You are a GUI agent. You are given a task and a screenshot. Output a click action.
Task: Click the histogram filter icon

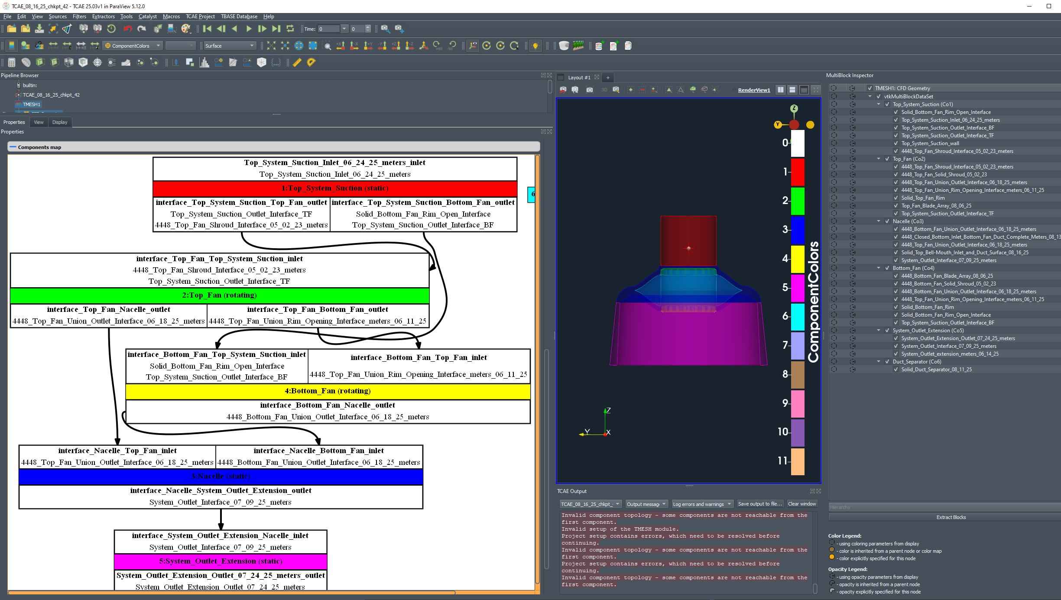[204, 62]
